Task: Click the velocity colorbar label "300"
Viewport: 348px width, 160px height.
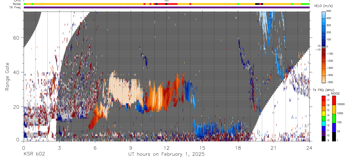Action: pos(329,25)
